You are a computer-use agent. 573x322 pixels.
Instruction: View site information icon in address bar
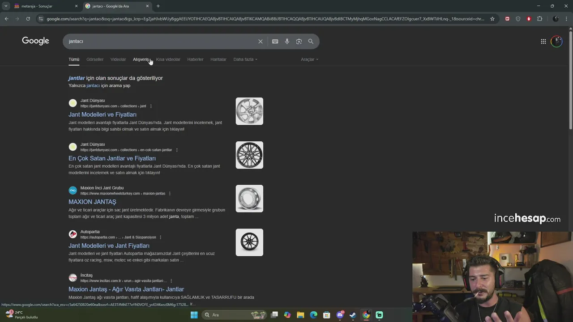41,19
